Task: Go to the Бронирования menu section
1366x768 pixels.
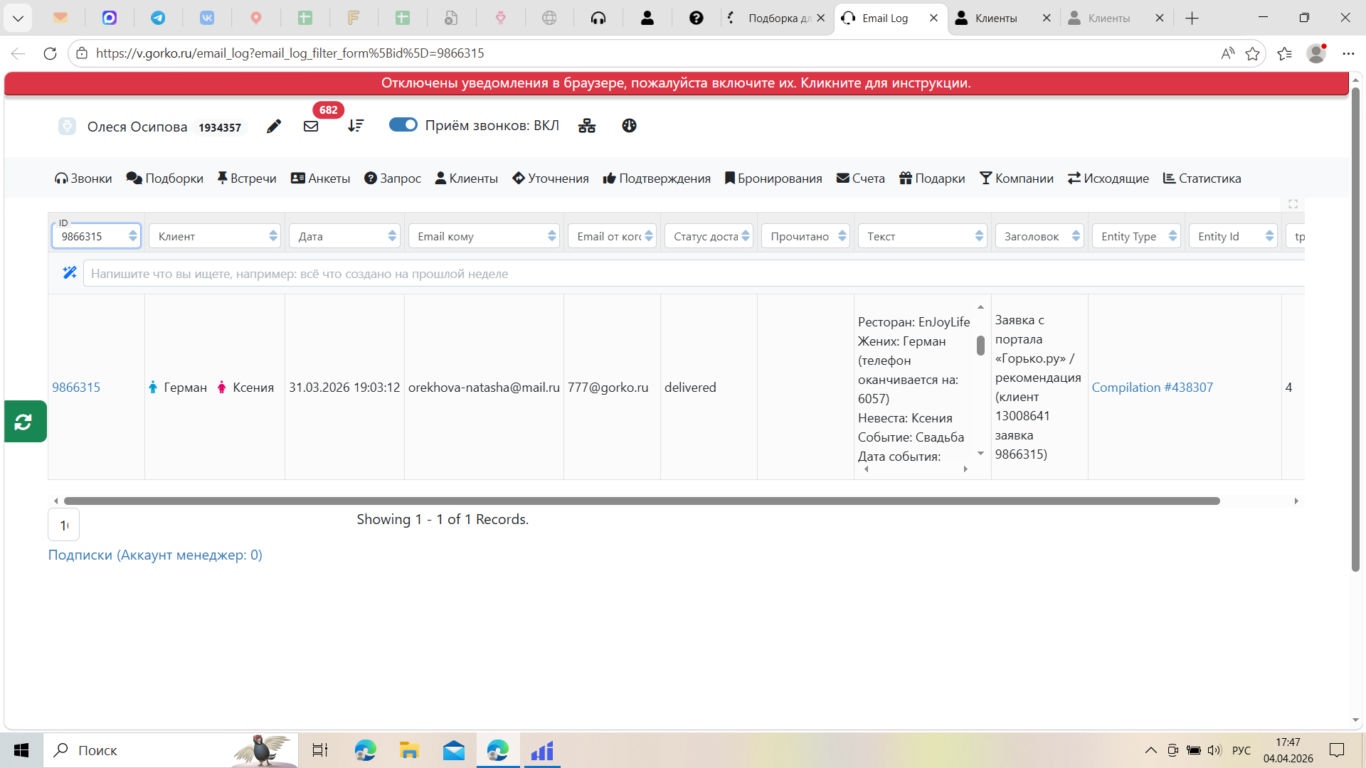Action: click(773, 178)
